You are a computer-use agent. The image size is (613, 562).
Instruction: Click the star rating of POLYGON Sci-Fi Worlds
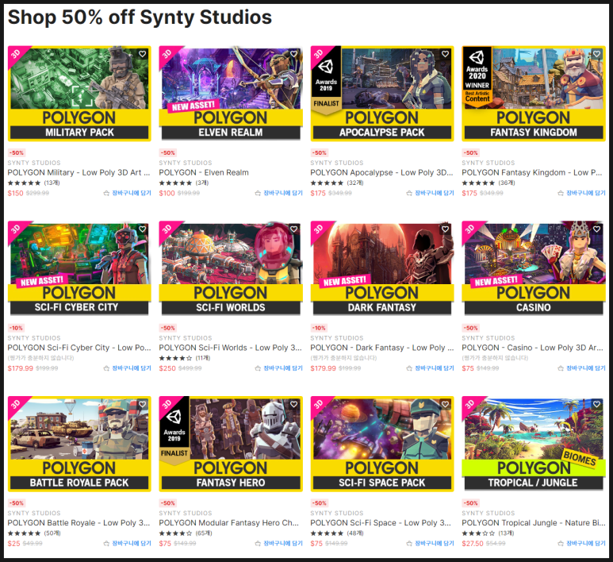pyautogui.click(x=175, y=358)
